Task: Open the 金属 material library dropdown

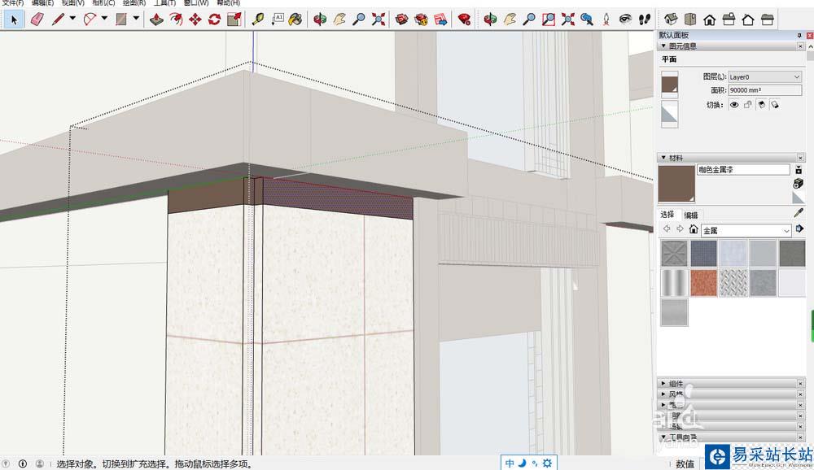Action: 746,230
